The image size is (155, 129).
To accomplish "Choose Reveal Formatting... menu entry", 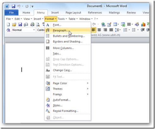I will click(67, 111).
